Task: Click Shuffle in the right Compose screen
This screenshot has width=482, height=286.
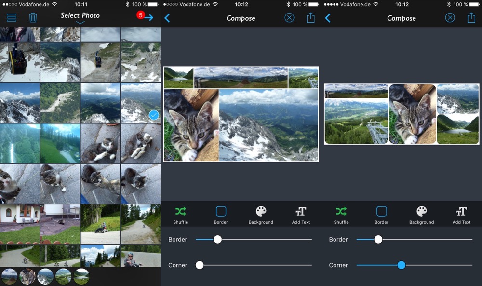Action: (341, 215)
